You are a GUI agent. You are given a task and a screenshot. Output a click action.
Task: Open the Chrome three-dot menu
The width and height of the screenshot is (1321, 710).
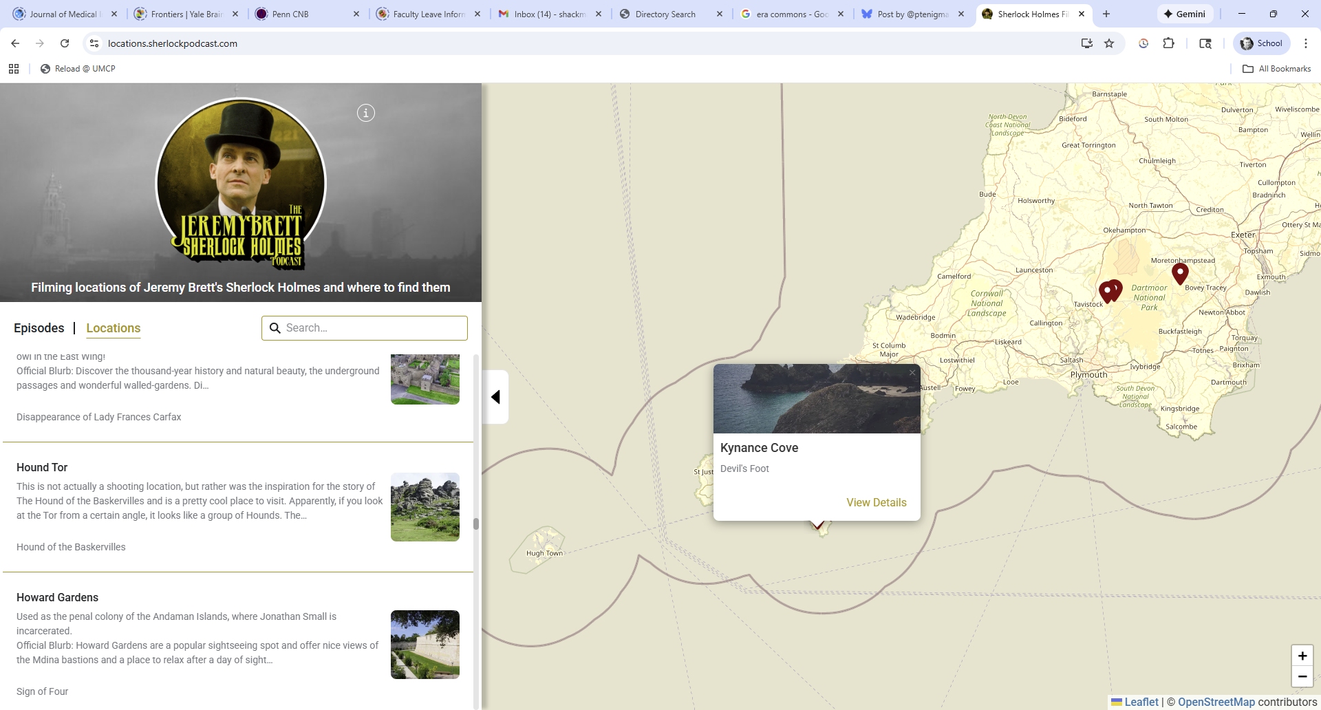tap(1305, 43)
